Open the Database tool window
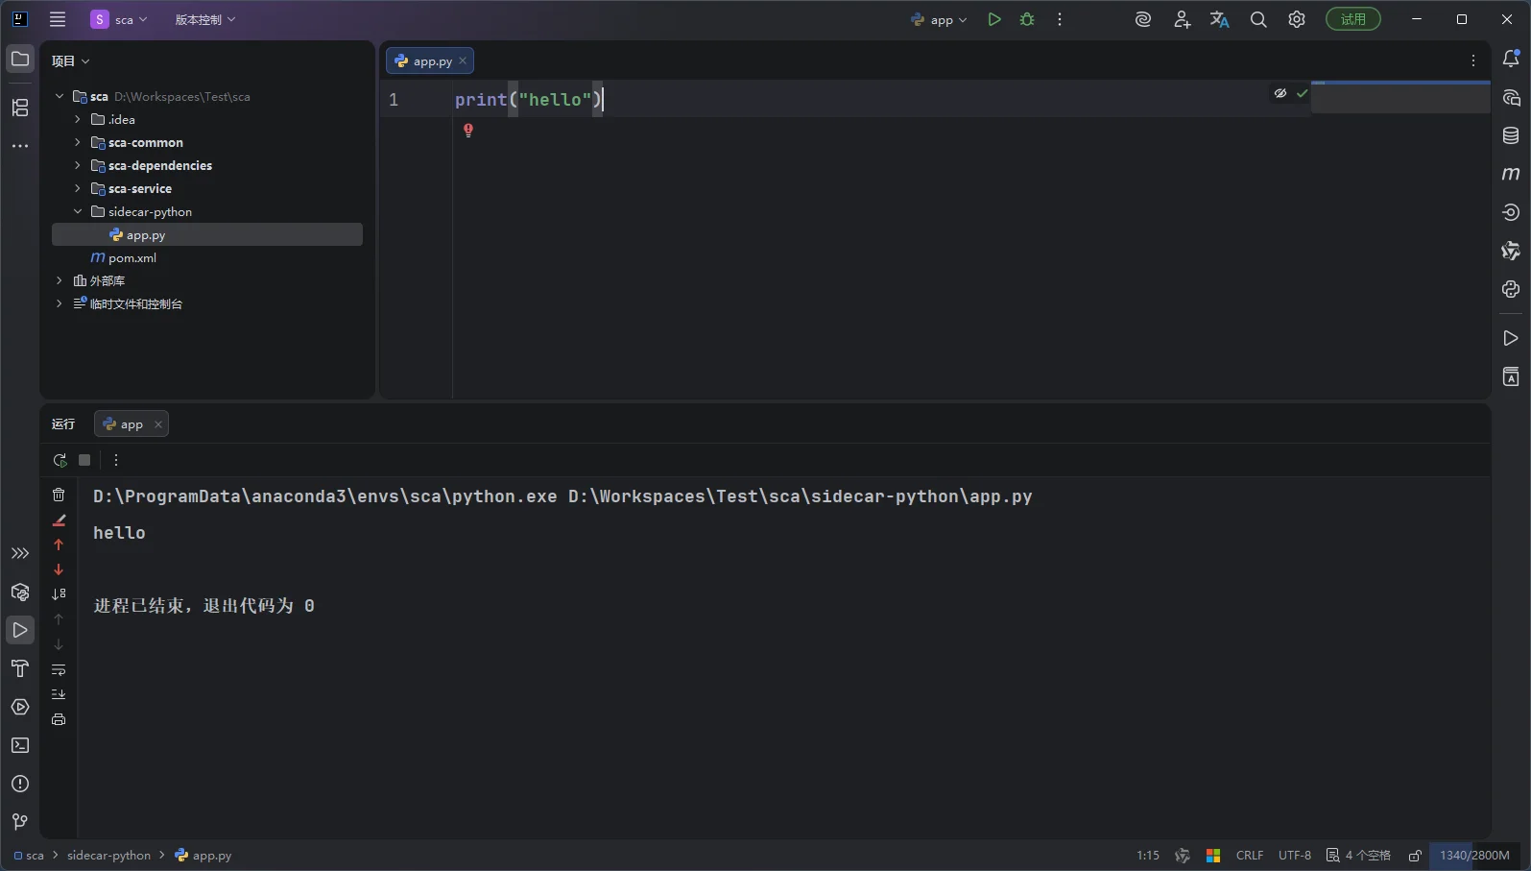The width and height of the screenshot is (1531, 871). pos(1510,135)
